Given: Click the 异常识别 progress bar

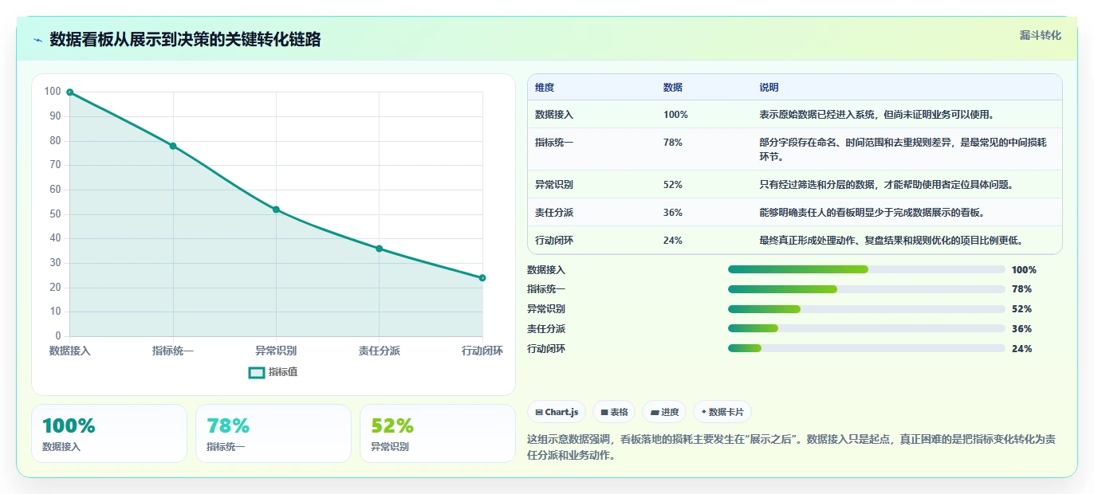Looking at the screenshot, I should (867, 309).
